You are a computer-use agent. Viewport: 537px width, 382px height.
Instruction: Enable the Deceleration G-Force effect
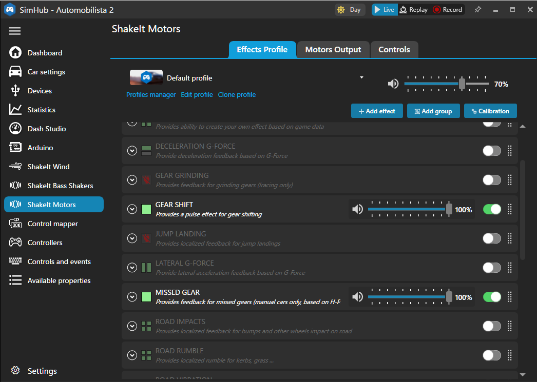492,151
